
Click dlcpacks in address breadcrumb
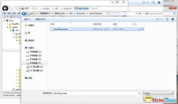pos(81,13)
